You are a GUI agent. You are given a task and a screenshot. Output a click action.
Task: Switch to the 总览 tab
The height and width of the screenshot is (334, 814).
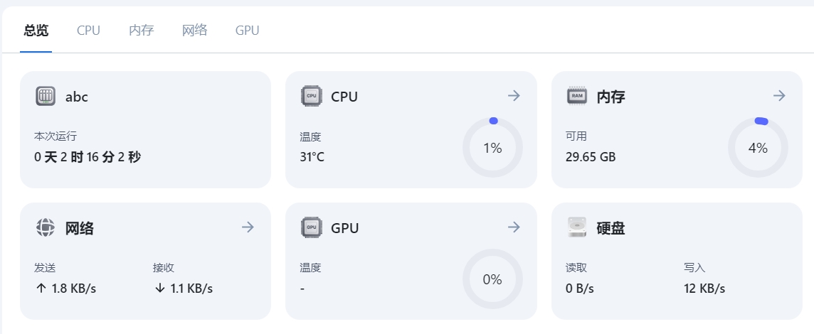(36, 31)
